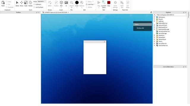The image size is (190, 106).
Task: Expand the Workspace tree node
Action: (154, 17)
